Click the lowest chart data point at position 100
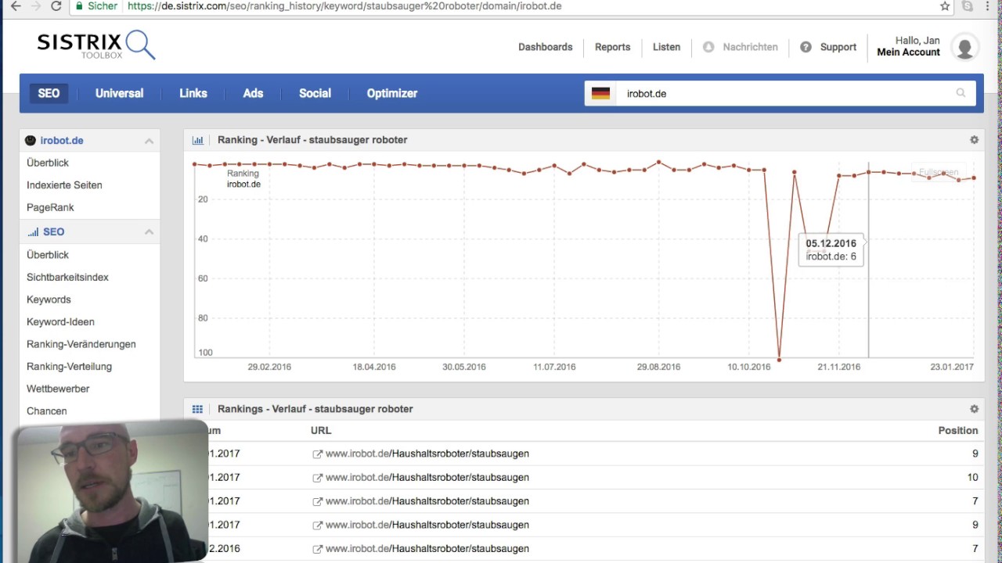Image resolution: width=1002 pixels, height=563 pixels. (x=779, y=360)
